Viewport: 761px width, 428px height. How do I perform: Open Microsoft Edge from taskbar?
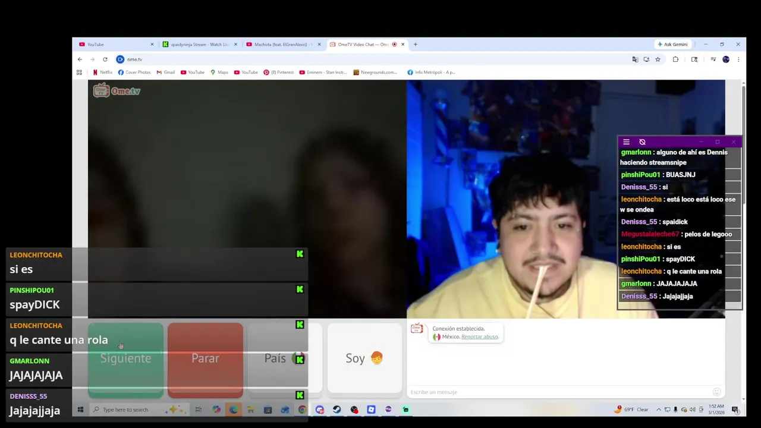coord(233,410)
